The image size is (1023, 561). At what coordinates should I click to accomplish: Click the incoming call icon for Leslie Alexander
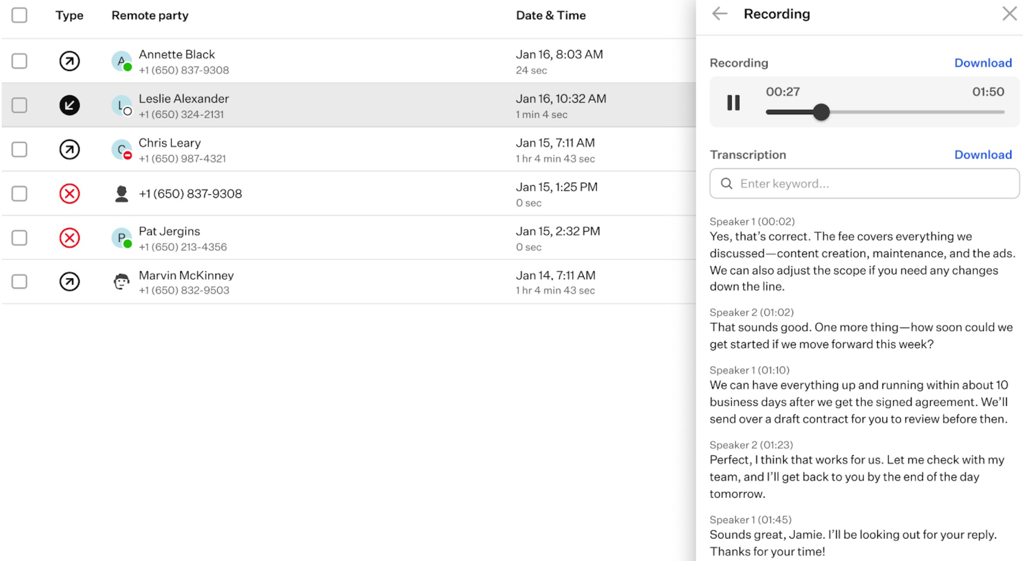point(70,105)
